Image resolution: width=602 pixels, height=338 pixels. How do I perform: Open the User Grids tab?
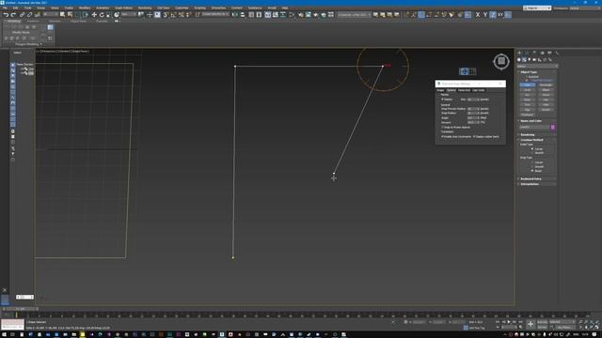tap(479, 90)
